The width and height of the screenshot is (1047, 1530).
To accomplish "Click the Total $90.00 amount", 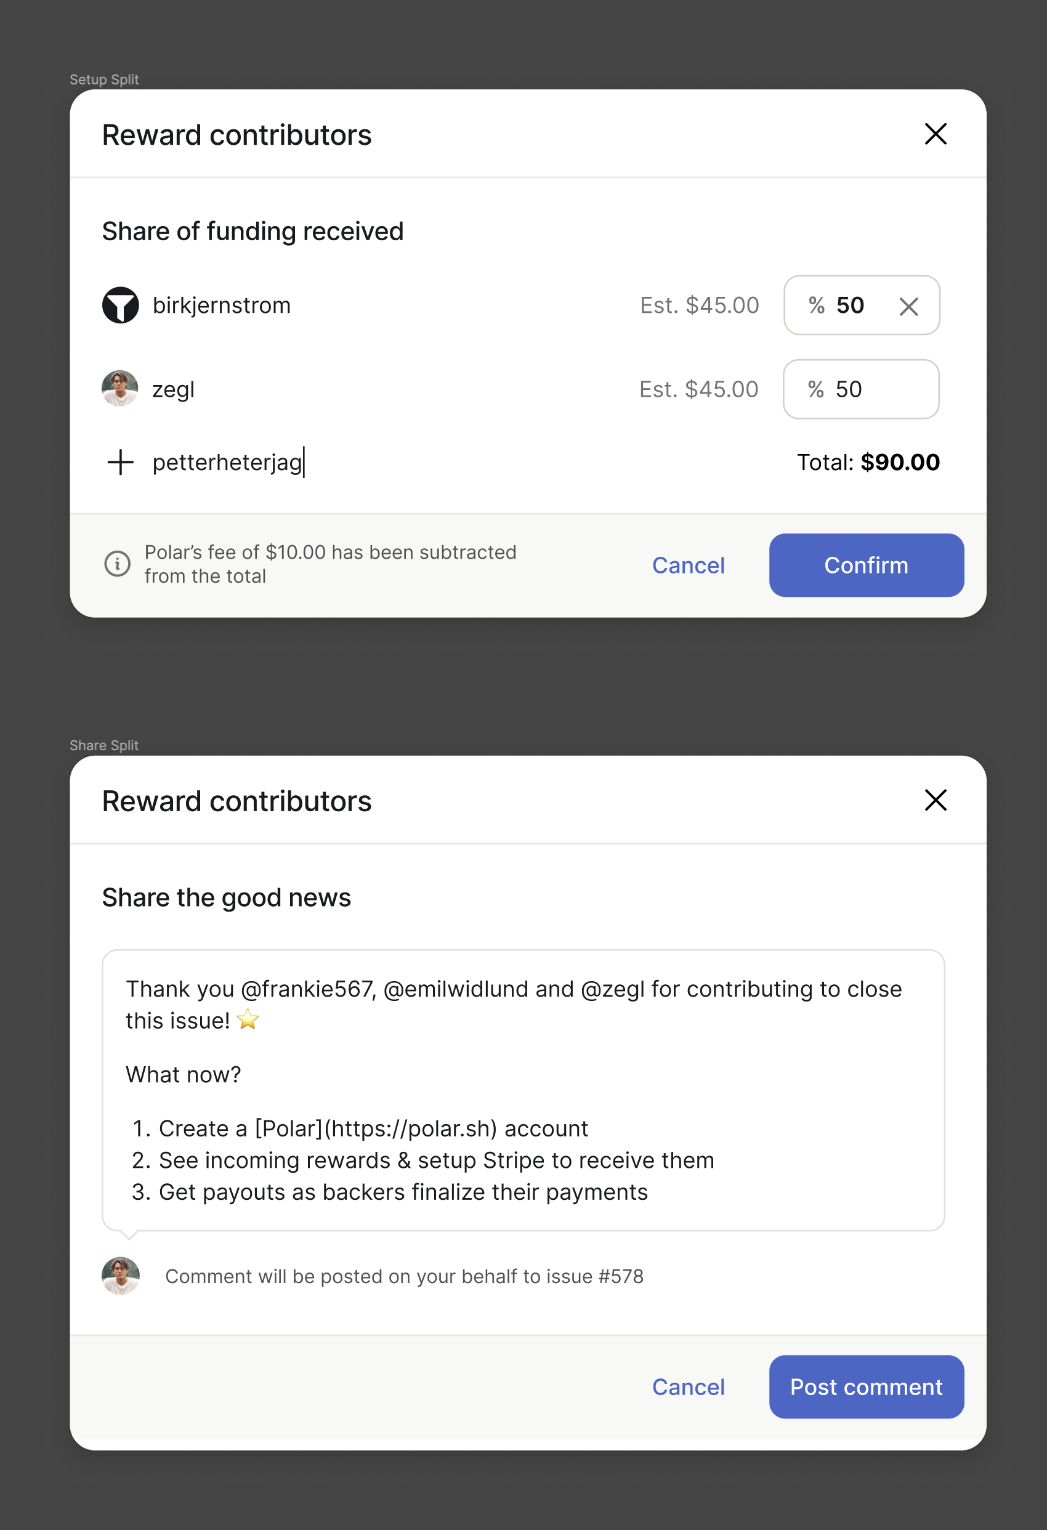I will [x=868, y=462].
